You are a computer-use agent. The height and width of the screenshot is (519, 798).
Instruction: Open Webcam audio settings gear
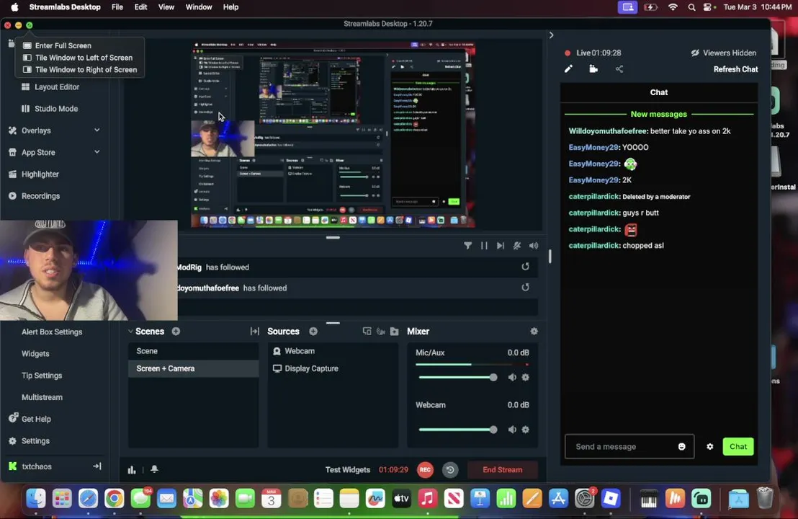(x=526, y=430)
